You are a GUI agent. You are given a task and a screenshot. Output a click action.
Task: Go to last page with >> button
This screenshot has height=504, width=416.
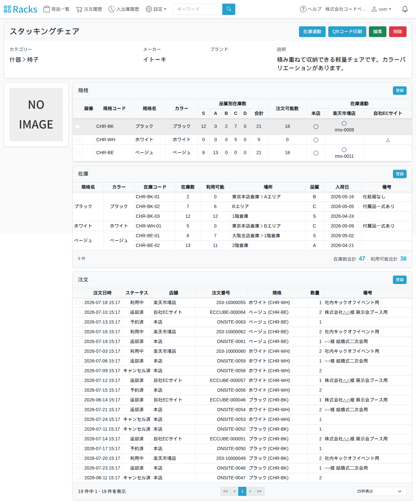tap(259, 491)
